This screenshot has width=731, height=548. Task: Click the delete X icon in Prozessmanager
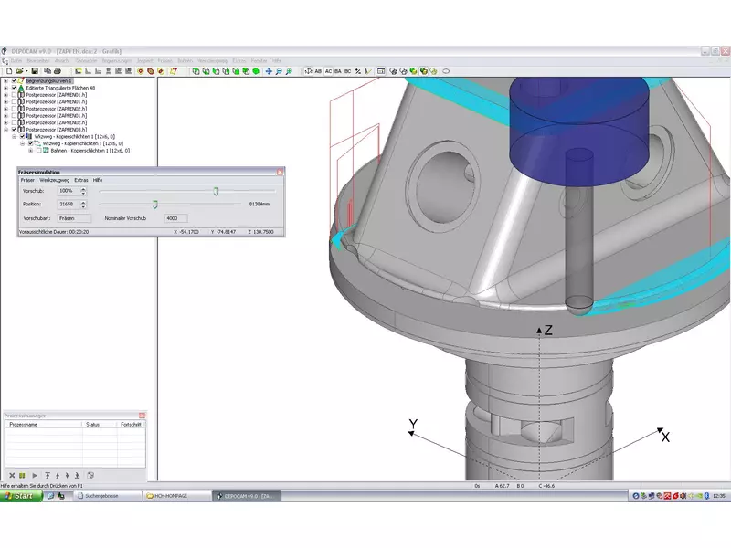pyautogui.click(x=11, y=475)
